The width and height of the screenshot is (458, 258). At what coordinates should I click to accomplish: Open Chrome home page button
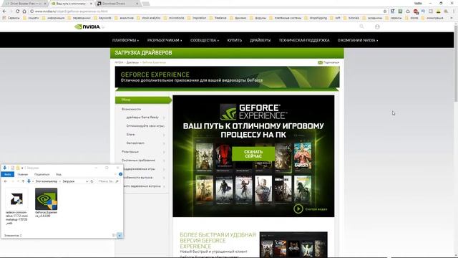(24, 11)
